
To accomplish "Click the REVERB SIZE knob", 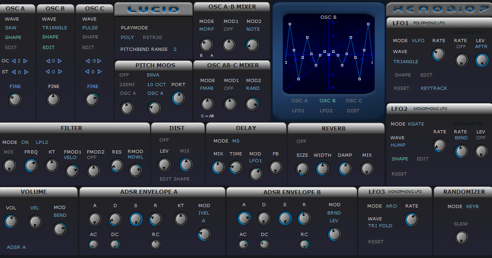I will tap(302, 169).
